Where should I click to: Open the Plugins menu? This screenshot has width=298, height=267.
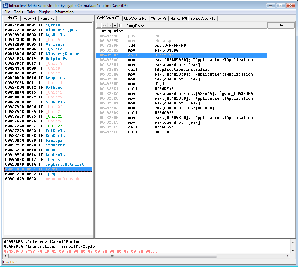click(x=44, y=12)
